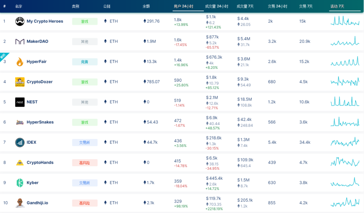
Task: Click the -17.45% user change value
Action: click(x=181, y=45)
